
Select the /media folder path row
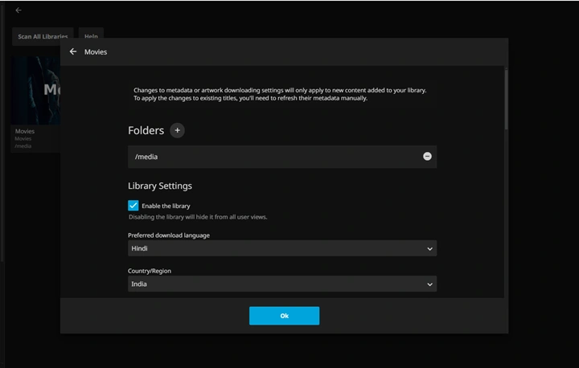point(282,157)
